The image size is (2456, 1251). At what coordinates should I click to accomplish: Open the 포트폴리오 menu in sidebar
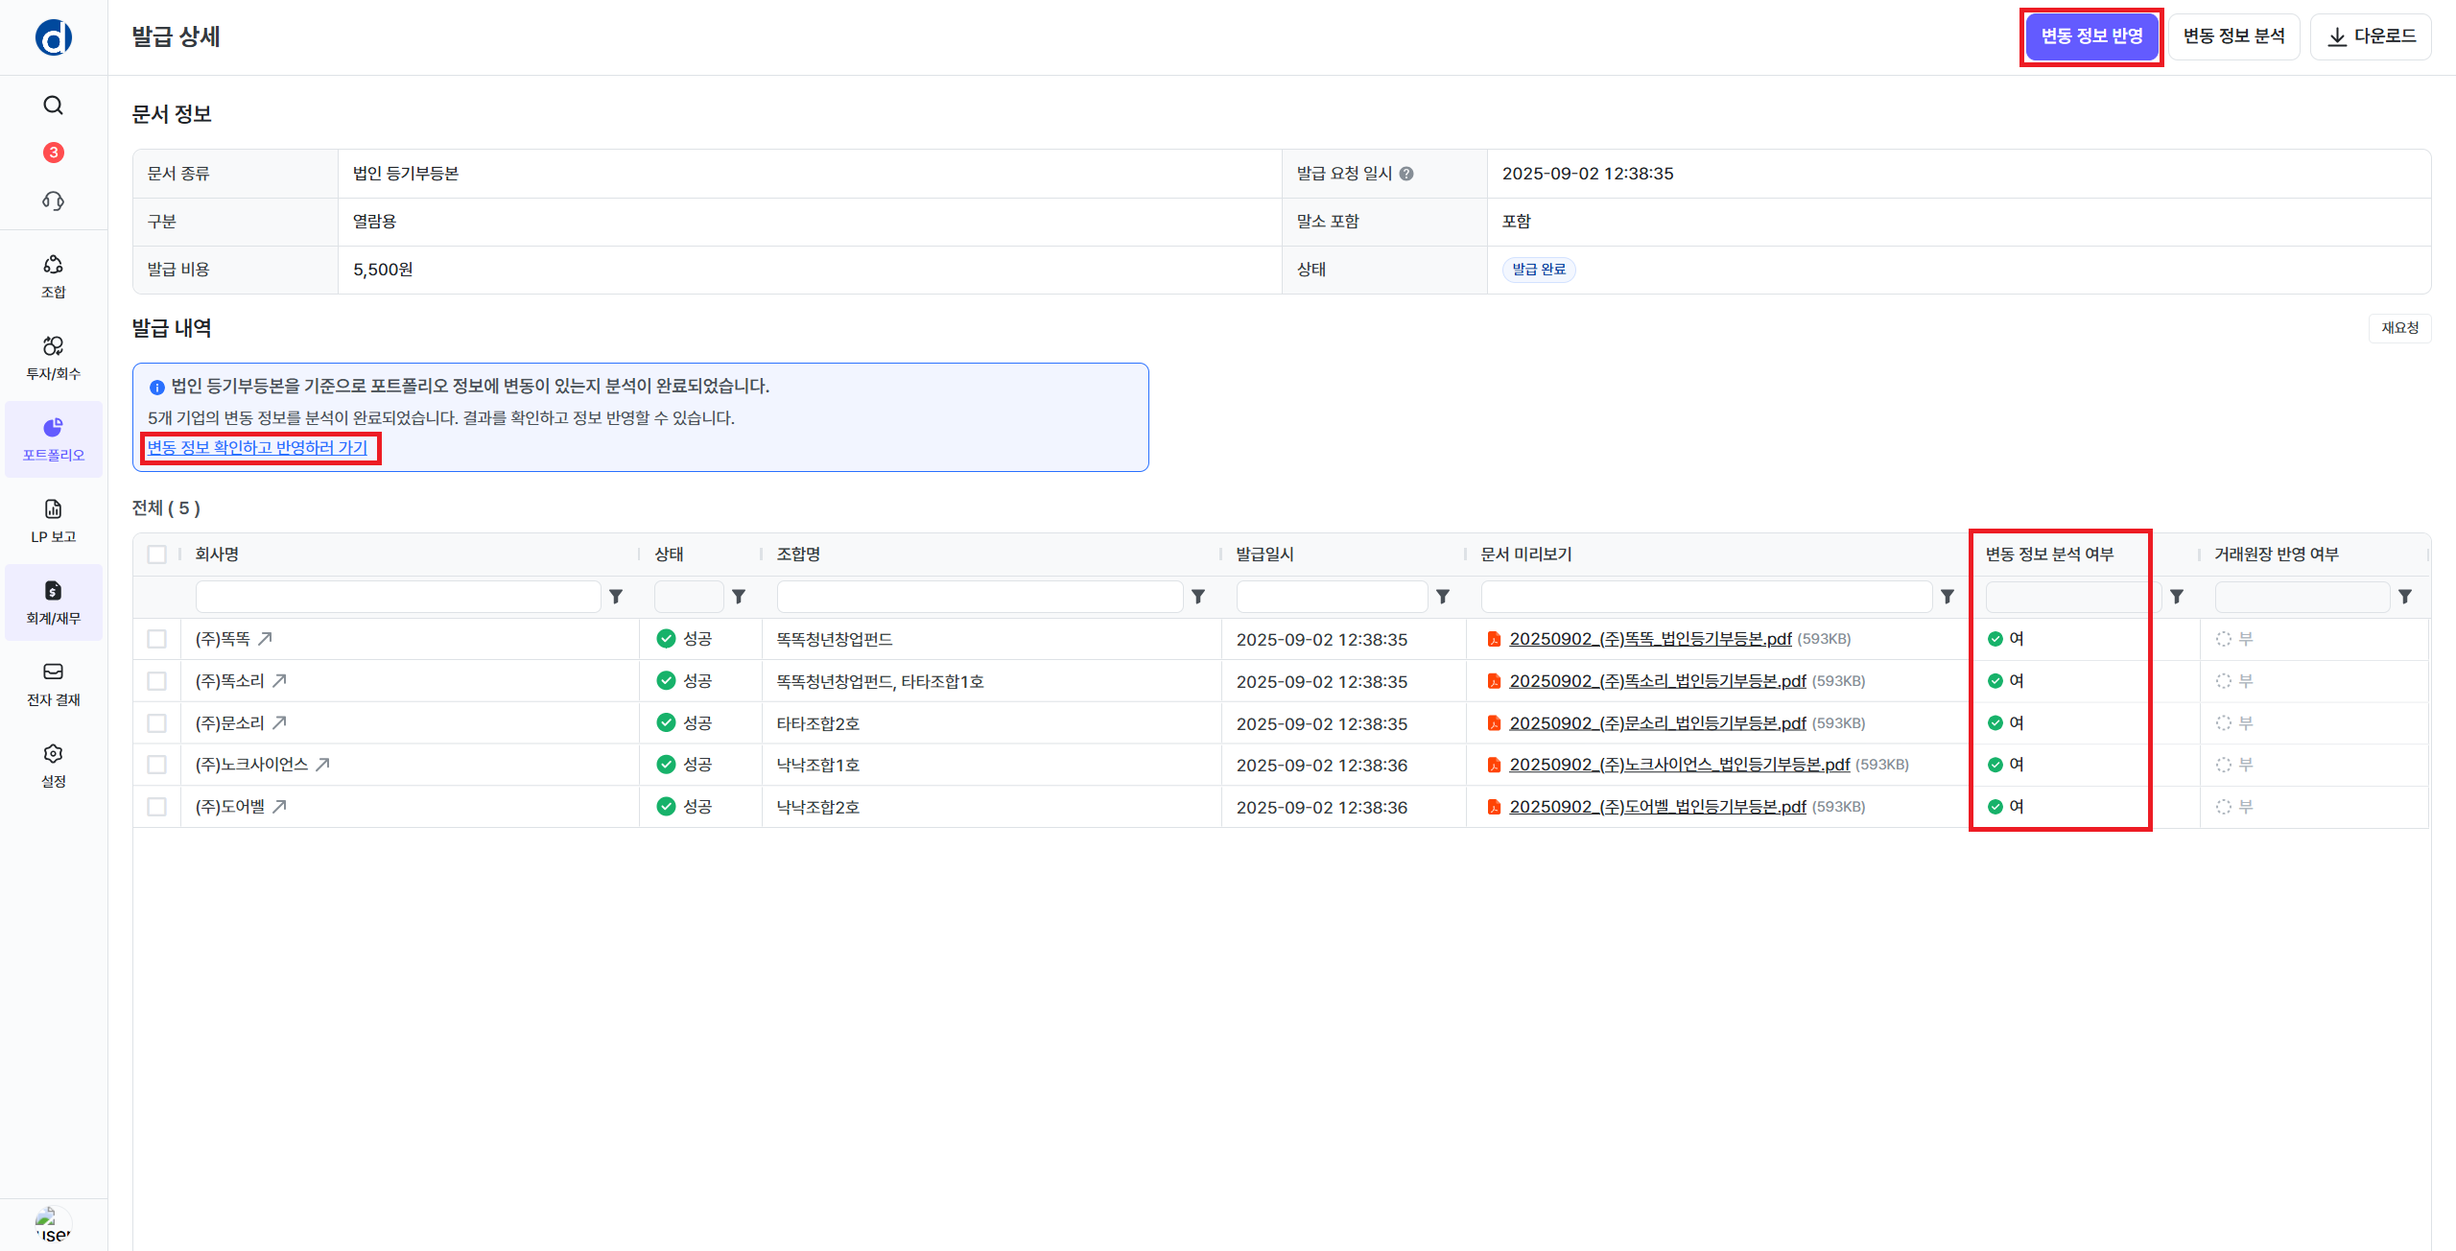click(x=54, y=439)
